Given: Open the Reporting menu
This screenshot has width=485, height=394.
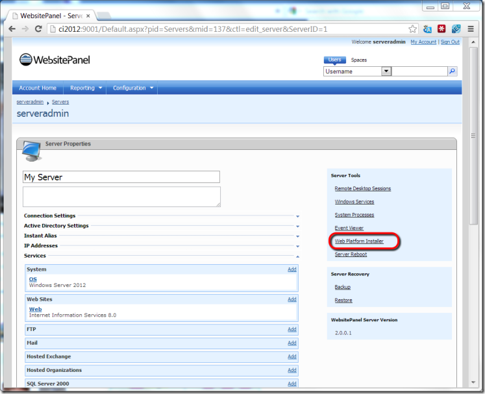Looking at the screenshot, I should [86, 88].
